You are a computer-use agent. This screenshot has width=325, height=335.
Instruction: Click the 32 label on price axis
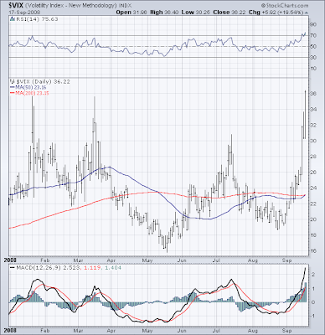click(x=313, y=125)
